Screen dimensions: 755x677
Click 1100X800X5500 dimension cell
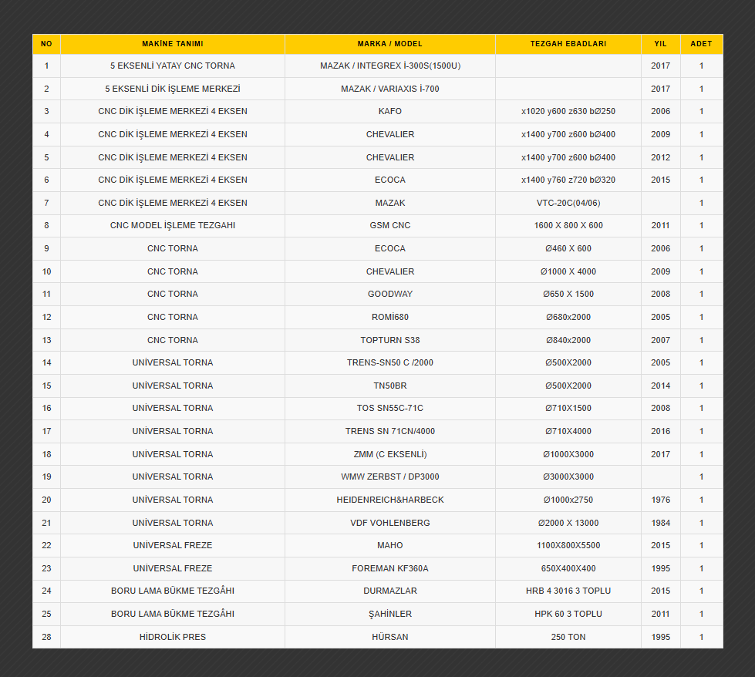point(568,546)
